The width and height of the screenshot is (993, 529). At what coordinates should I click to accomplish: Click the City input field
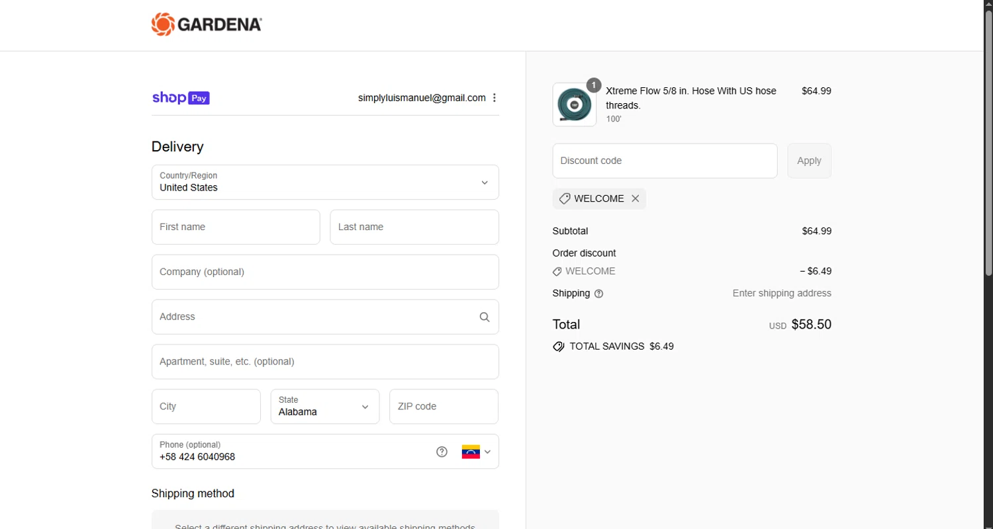click(206, 406)
